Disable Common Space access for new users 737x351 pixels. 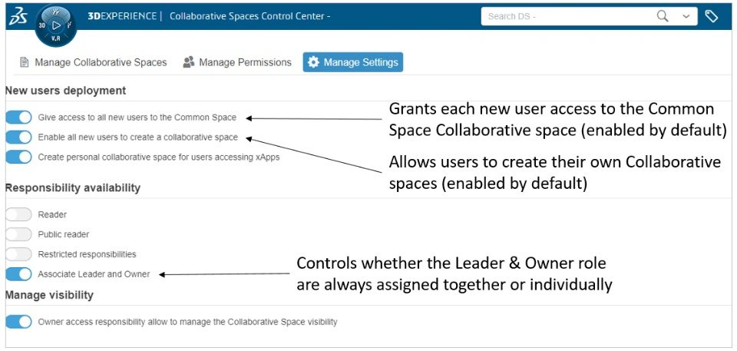point(18,118)
